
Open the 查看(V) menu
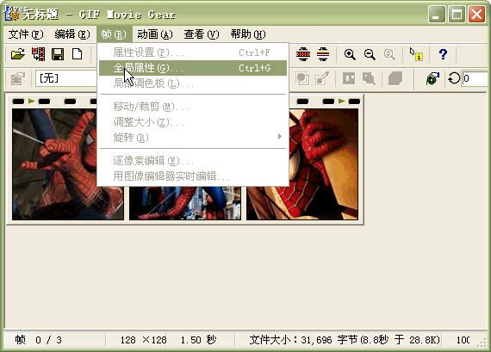coord(202,34)
